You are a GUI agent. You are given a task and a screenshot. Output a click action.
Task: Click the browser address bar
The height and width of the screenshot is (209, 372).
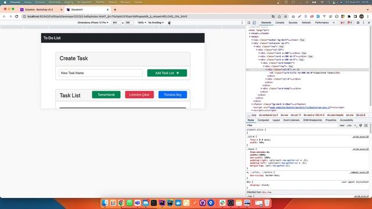147,16
